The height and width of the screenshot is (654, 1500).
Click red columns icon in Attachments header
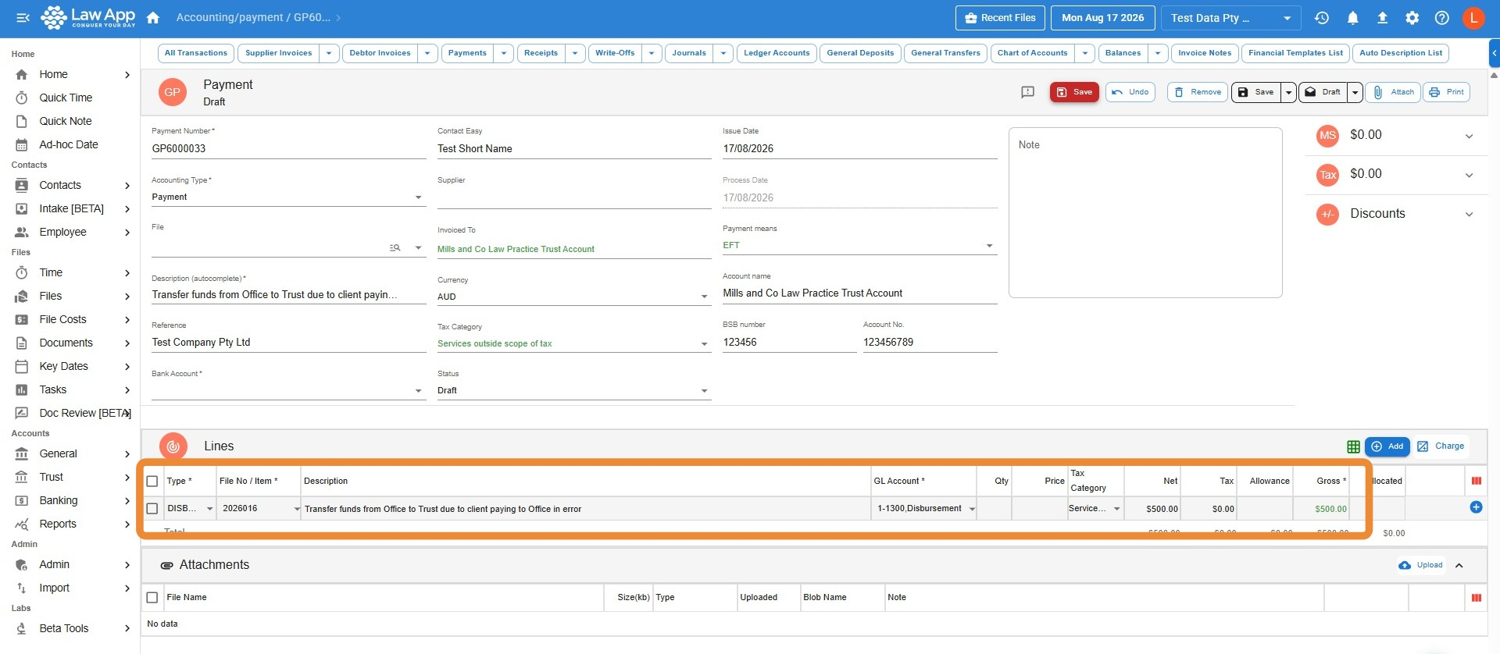coord(1477,598)
